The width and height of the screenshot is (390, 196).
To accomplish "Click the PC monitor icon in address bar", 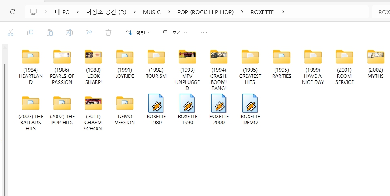I will click(33, 12).
